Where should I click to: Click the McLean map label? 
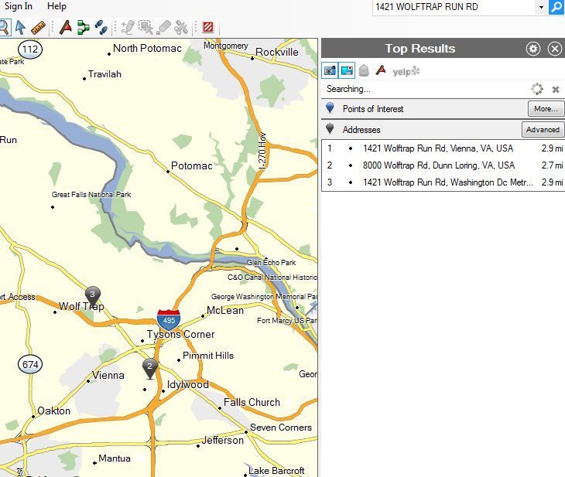coord(225,310)
